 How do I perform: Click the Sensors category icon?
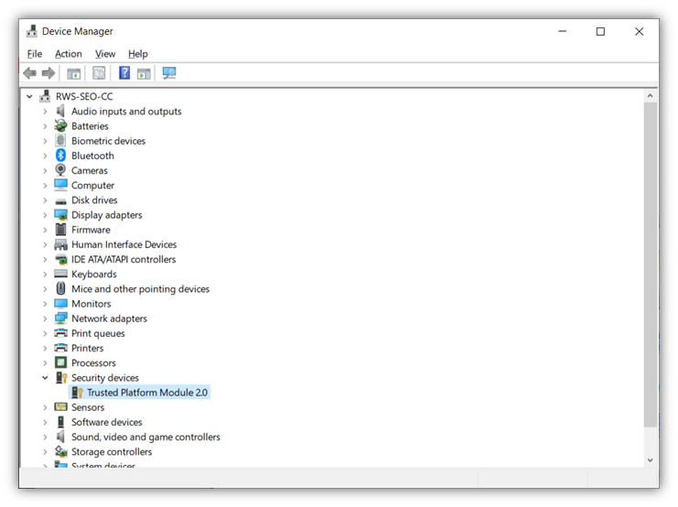point(60,407)
